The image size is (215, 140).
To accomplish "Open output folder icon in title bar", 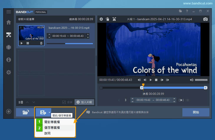I will tap(180, 11).
